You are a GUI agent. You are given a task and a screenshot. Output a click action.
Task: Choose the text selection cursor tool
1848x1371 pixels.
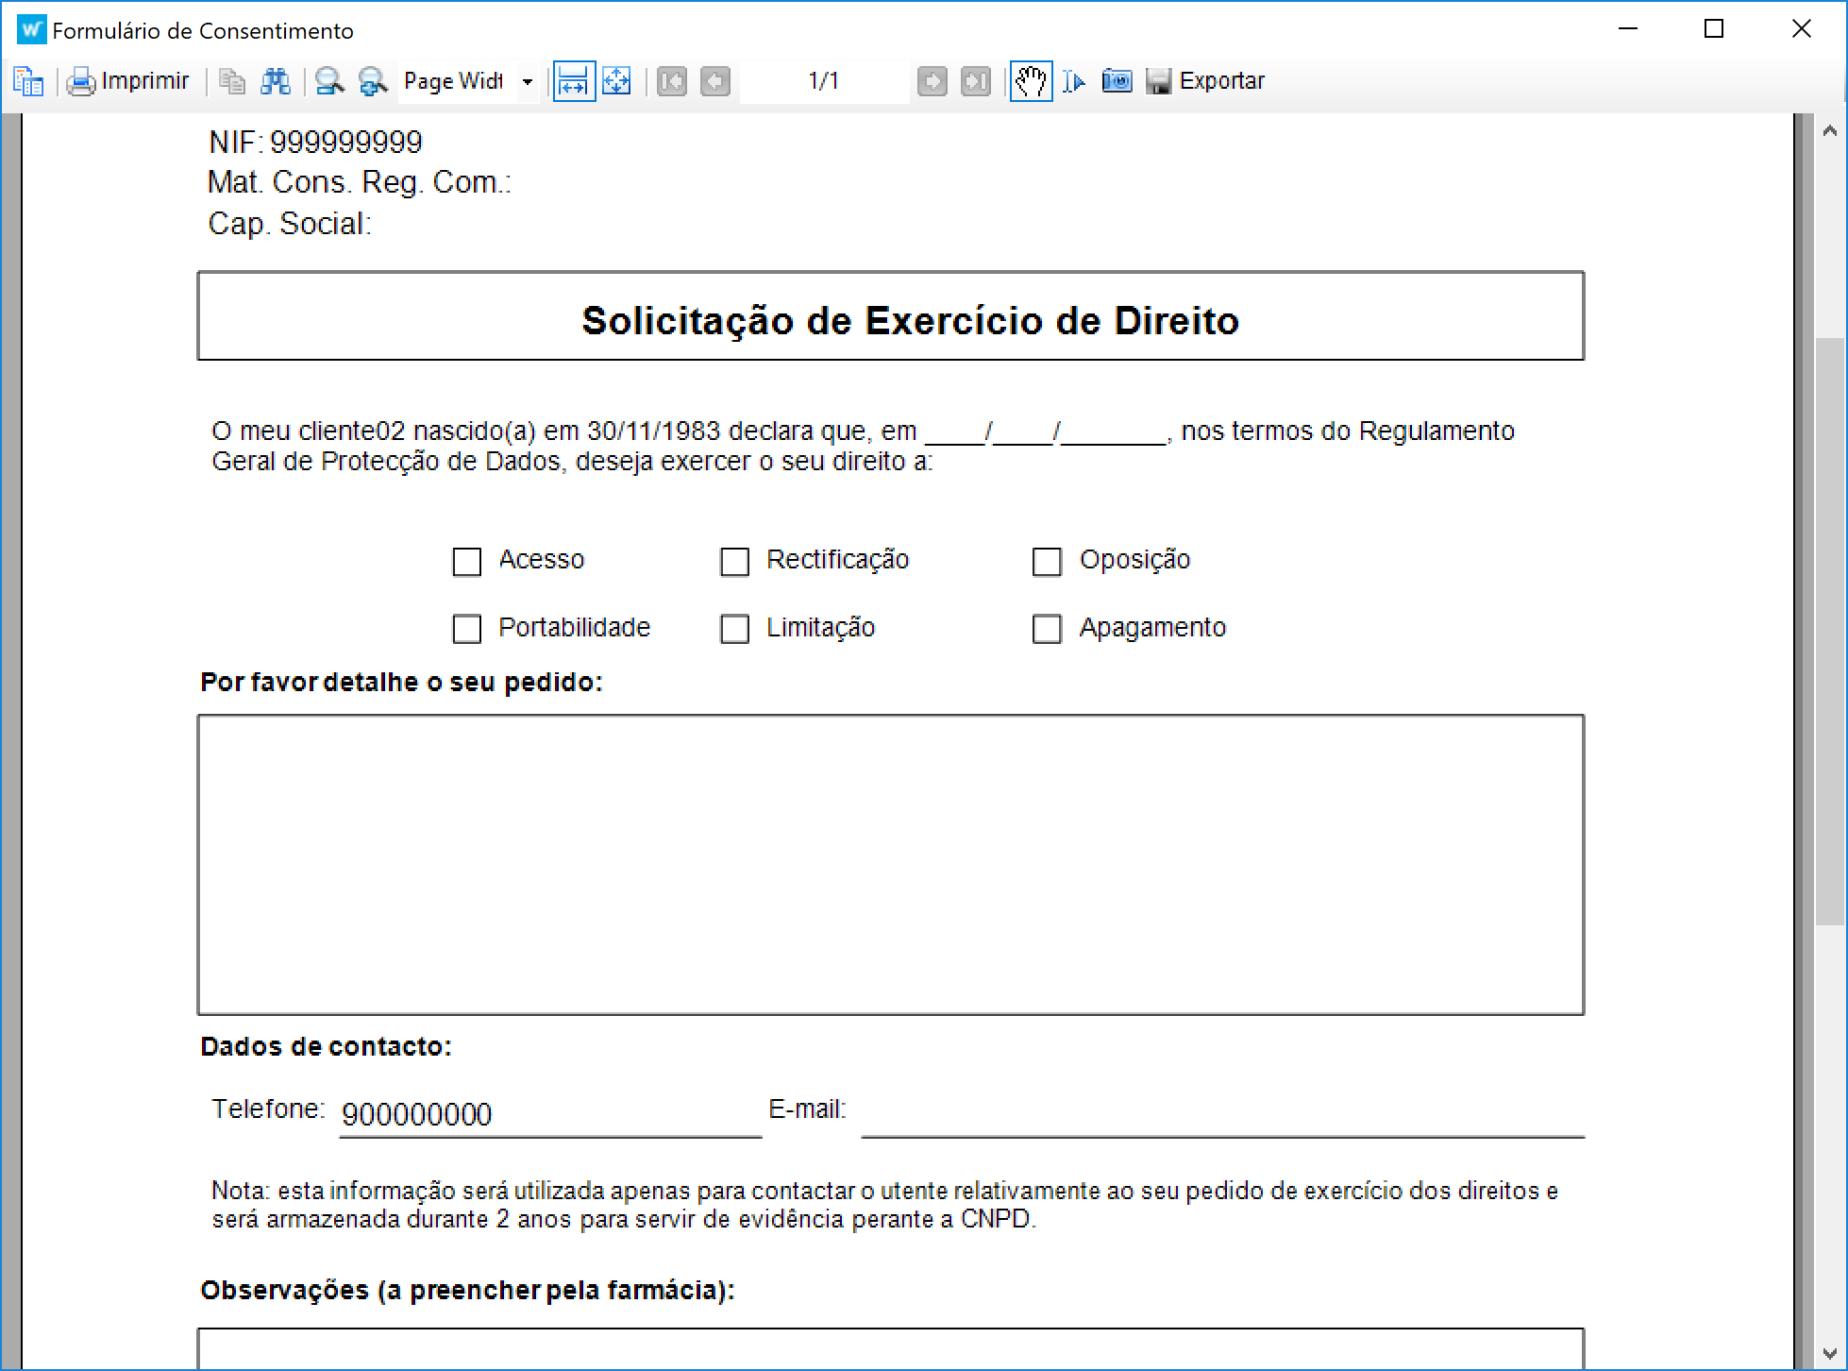1073,81
